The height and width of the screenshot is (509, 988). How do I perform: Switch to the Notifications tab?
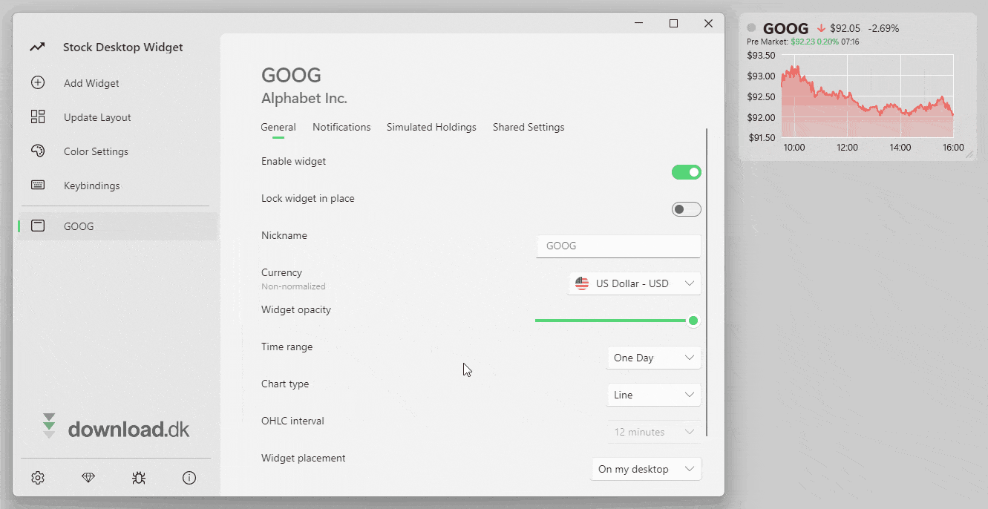tap(341, 128)
